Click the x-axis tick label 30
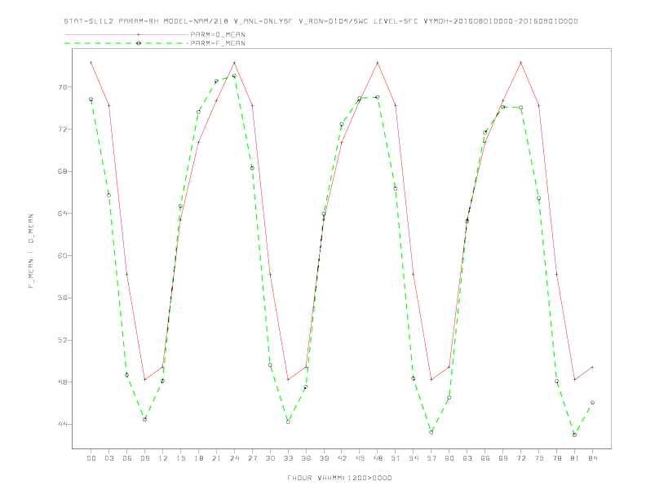 click(x=270, y=458)
